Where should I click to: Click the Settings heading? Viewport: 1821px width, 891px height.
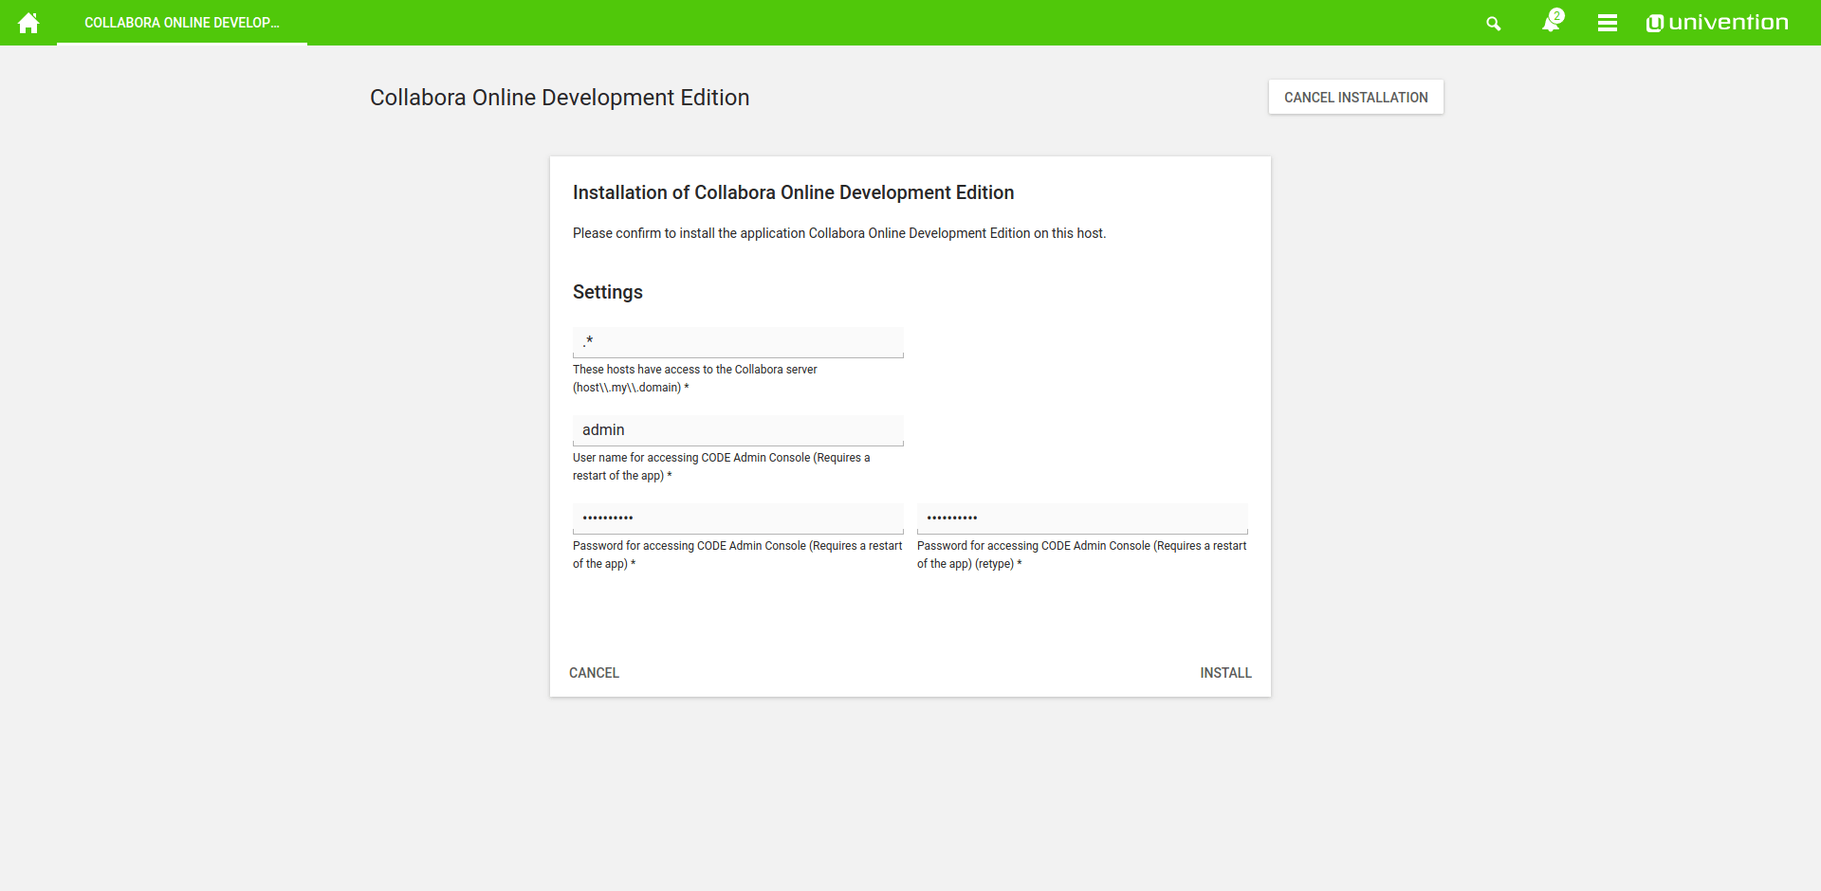[608, 292]
